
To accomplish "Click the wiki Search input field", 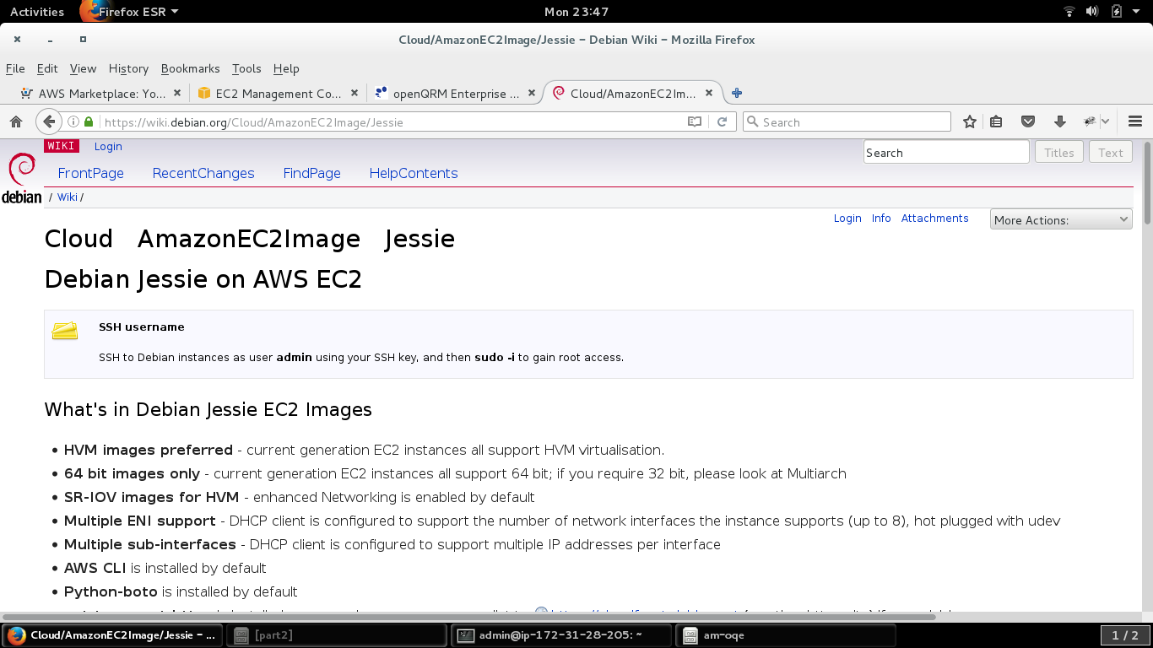I will point(946,152).
